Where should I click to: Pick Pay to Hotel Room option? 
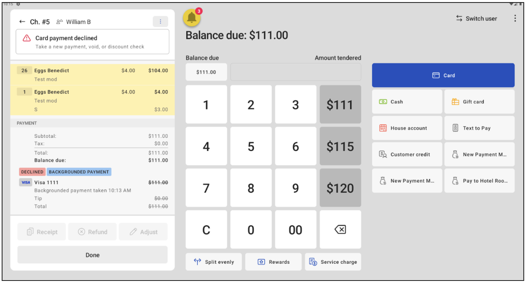click(479, 181)
